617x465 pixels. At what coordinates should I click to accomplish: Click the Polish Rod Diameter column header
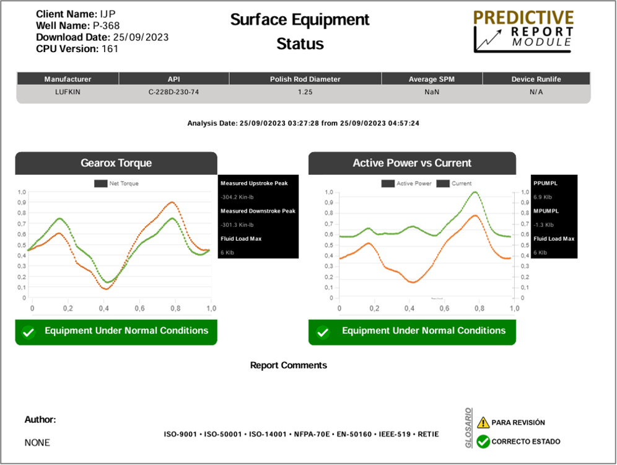[305, 79]
